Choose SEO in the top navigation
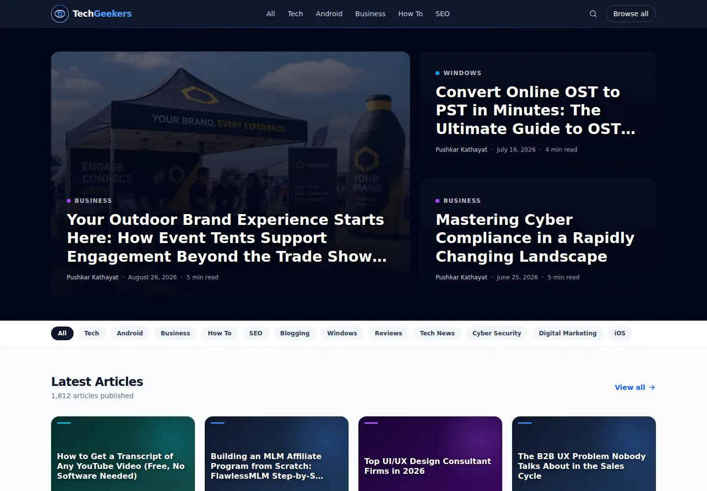Screen dimensions: 707x491 [442, 14]
